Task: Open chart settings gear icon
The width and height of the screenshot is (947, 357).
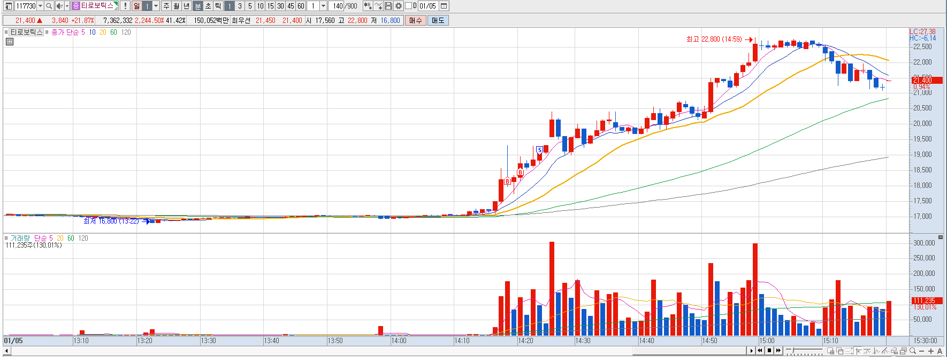Action: [399, 6]
